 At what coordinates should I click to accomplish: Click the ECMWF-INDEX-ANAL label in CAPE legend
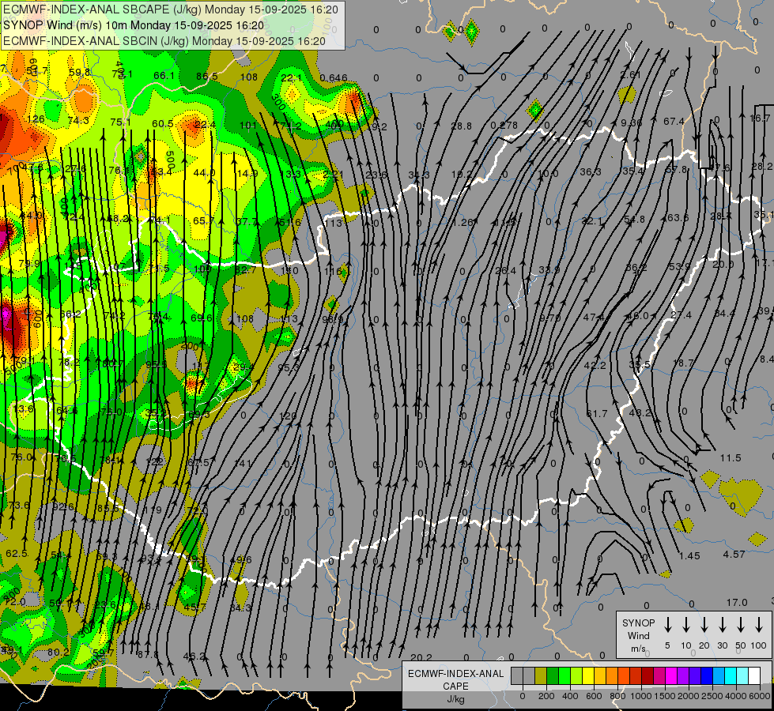[x=455, y=674]
